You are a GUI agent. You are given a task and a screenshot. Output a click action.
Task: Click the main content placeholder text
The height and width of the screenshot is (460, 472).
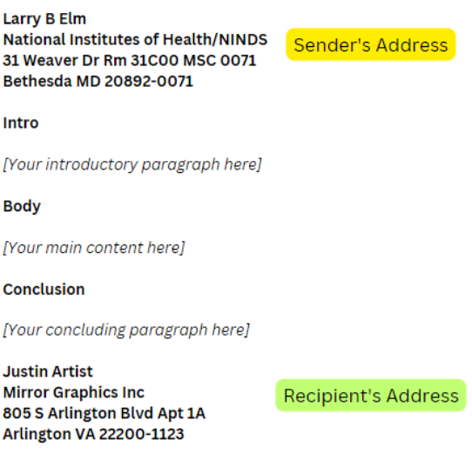94,248
